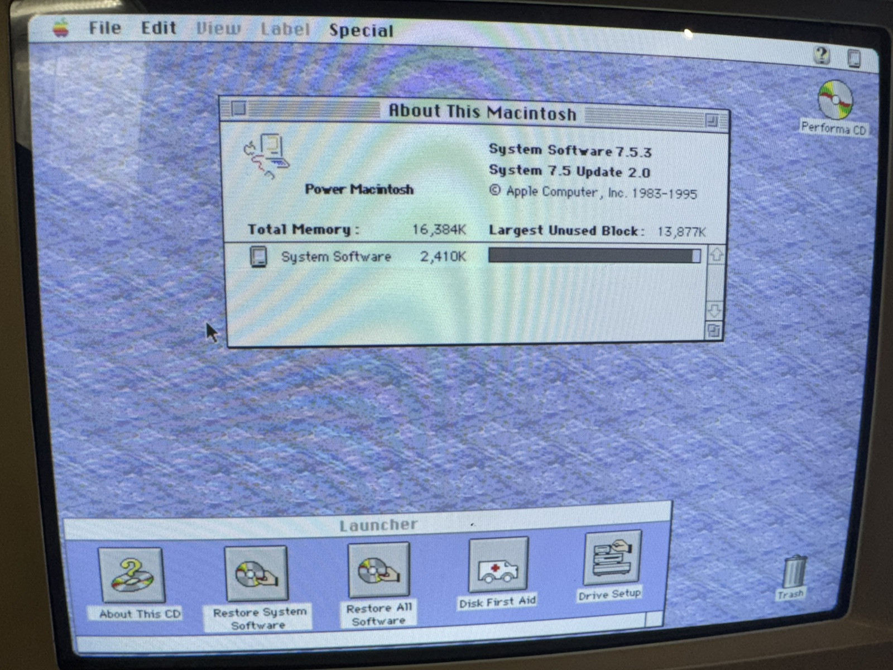Click the Apple Computer copyright text
Image resolution: width=893 pixels, height=670 pixels.
(593, 193)
